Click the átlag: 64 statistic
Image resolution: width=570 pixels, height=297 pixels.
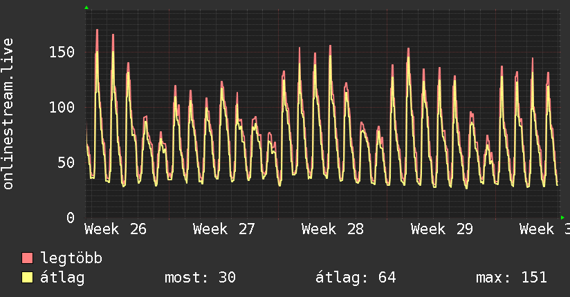click(x=356, y=278)
